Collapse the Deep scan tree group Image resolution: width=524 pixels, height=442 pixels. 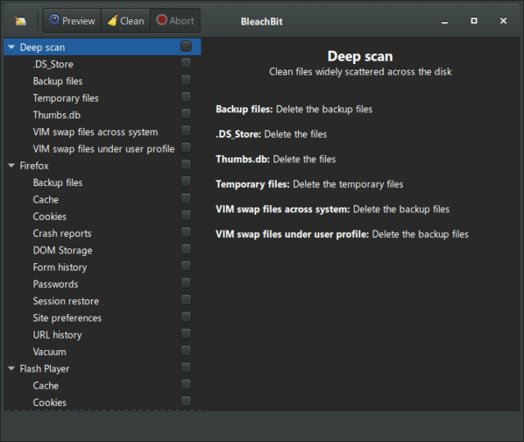tap(11, 48)
